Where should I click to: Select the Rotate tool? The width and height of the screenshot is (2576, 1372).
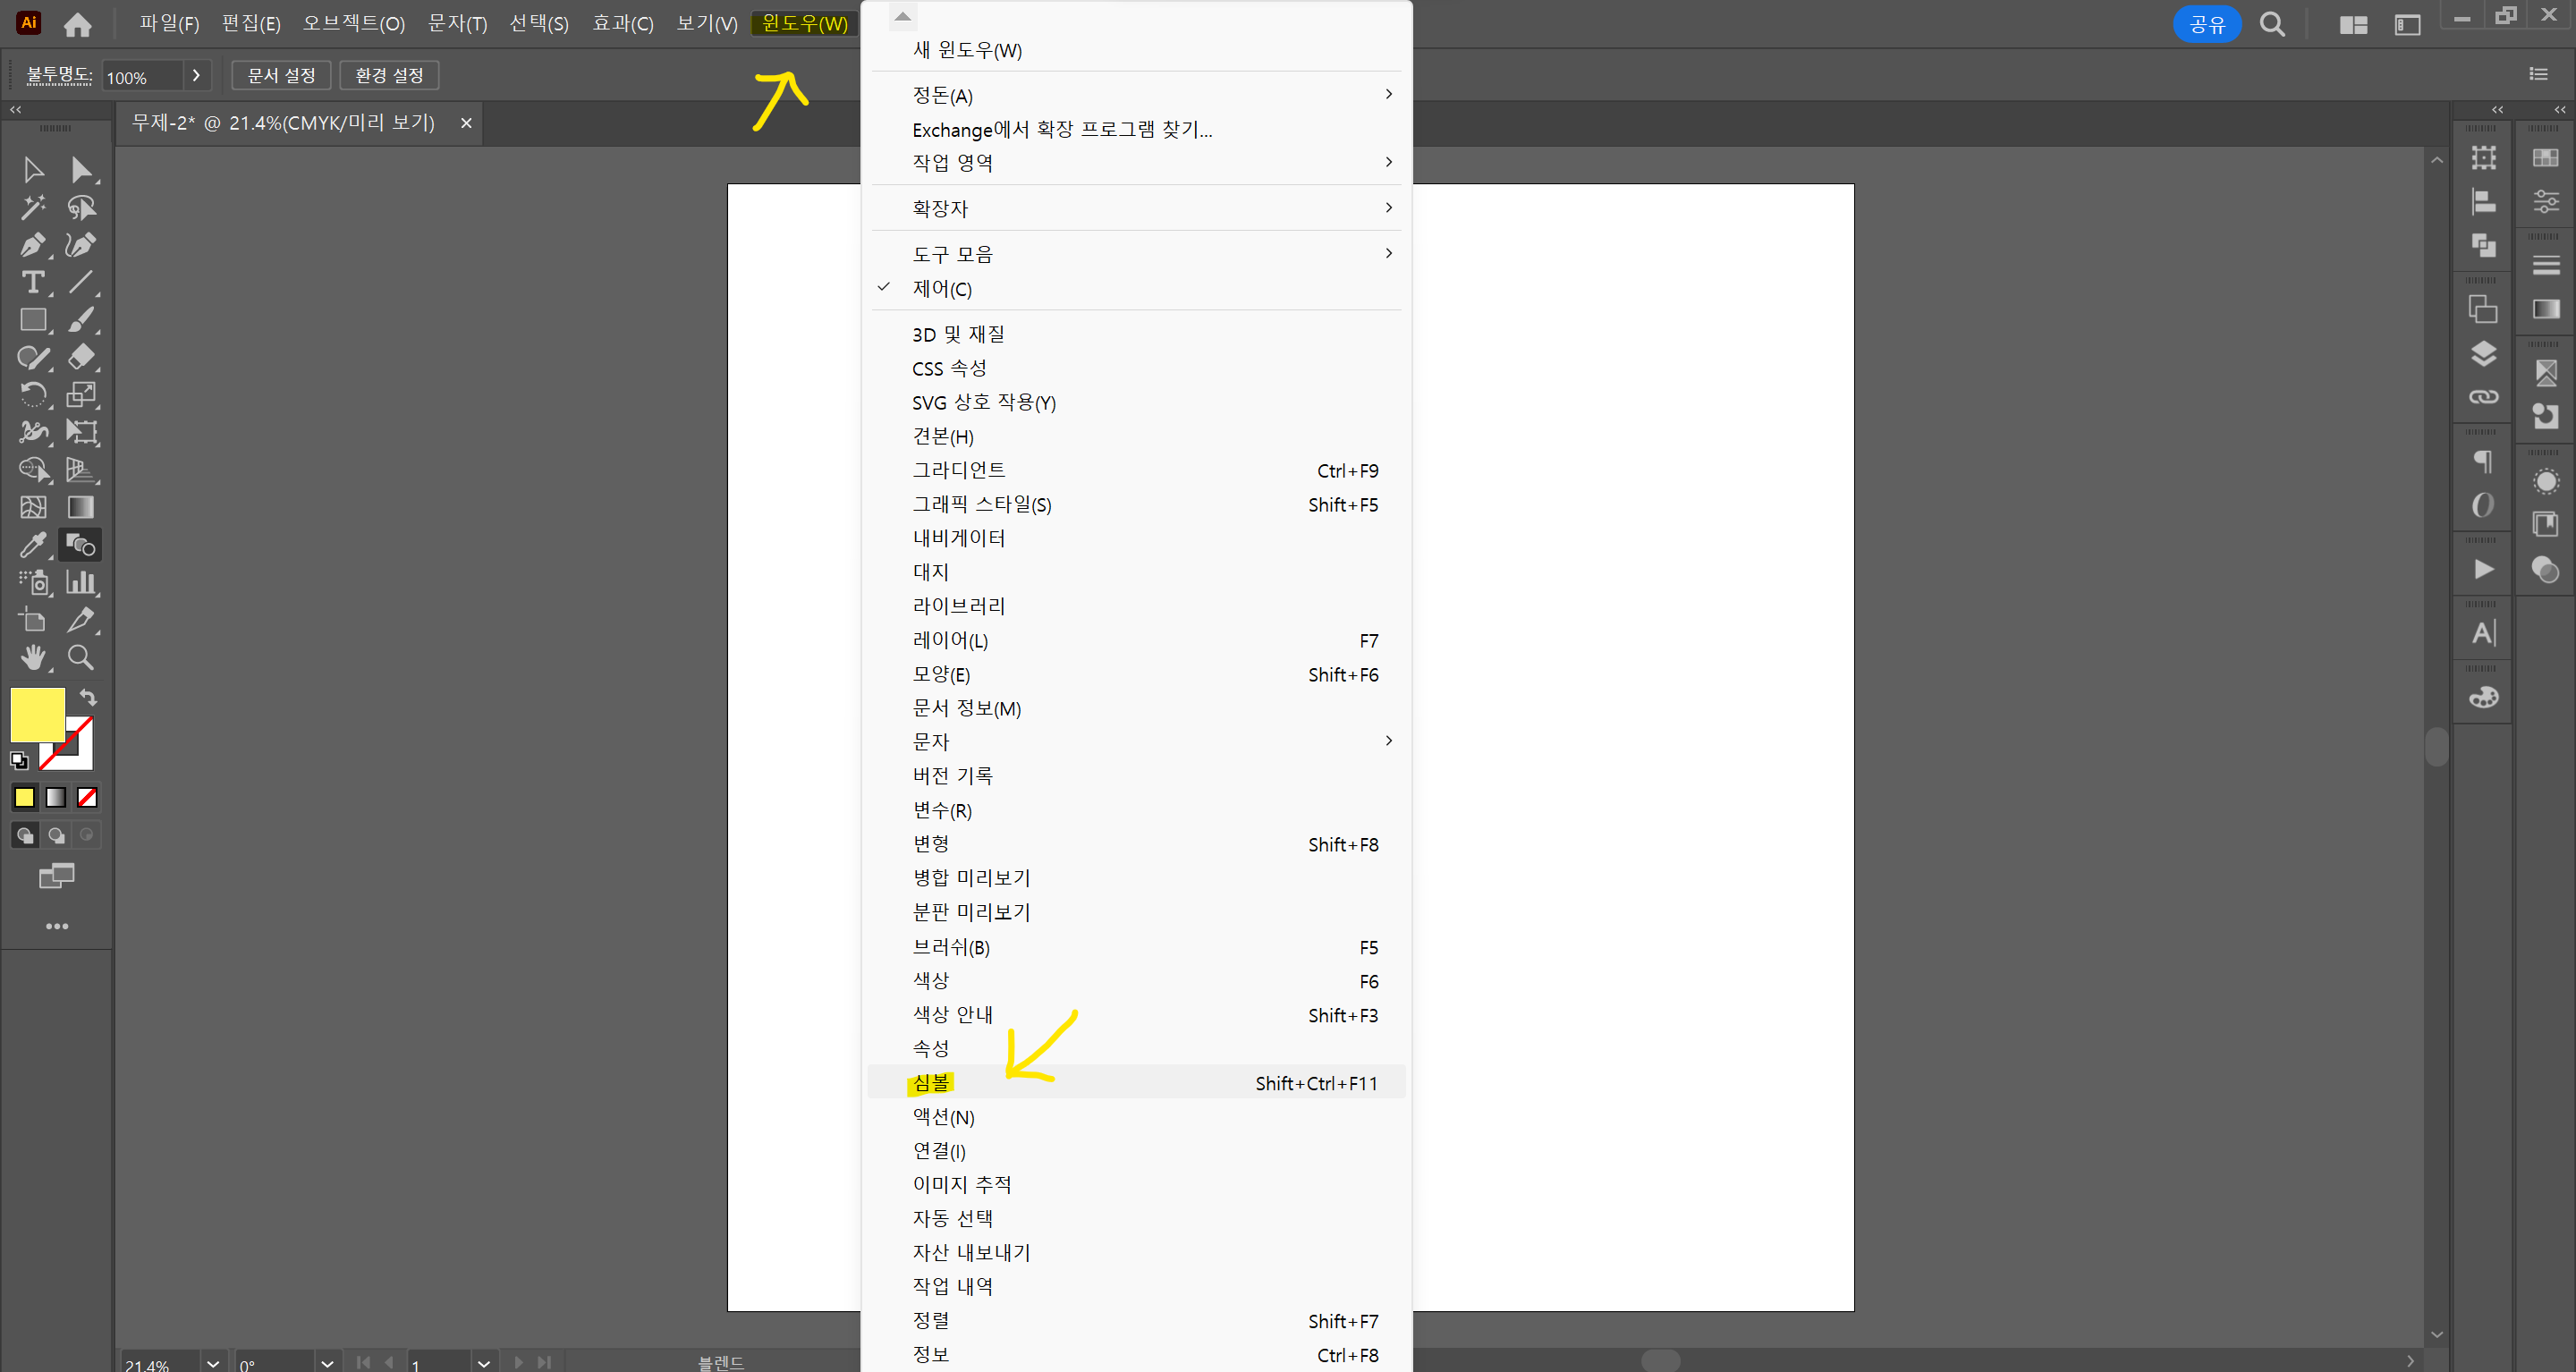click(32, 395)
